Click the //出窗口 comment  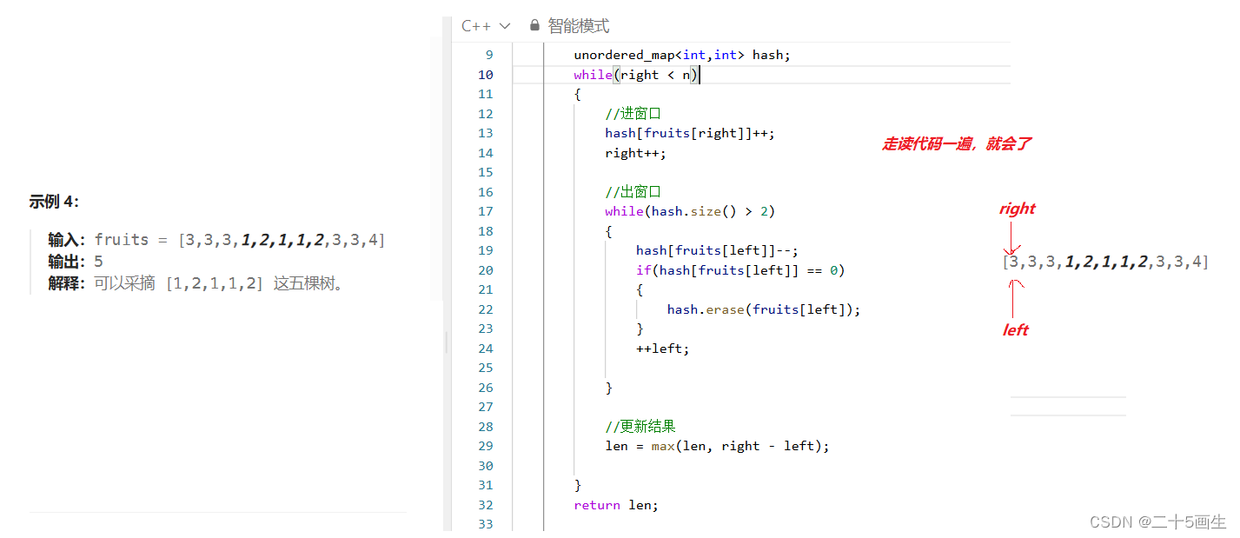coord(633,192)
